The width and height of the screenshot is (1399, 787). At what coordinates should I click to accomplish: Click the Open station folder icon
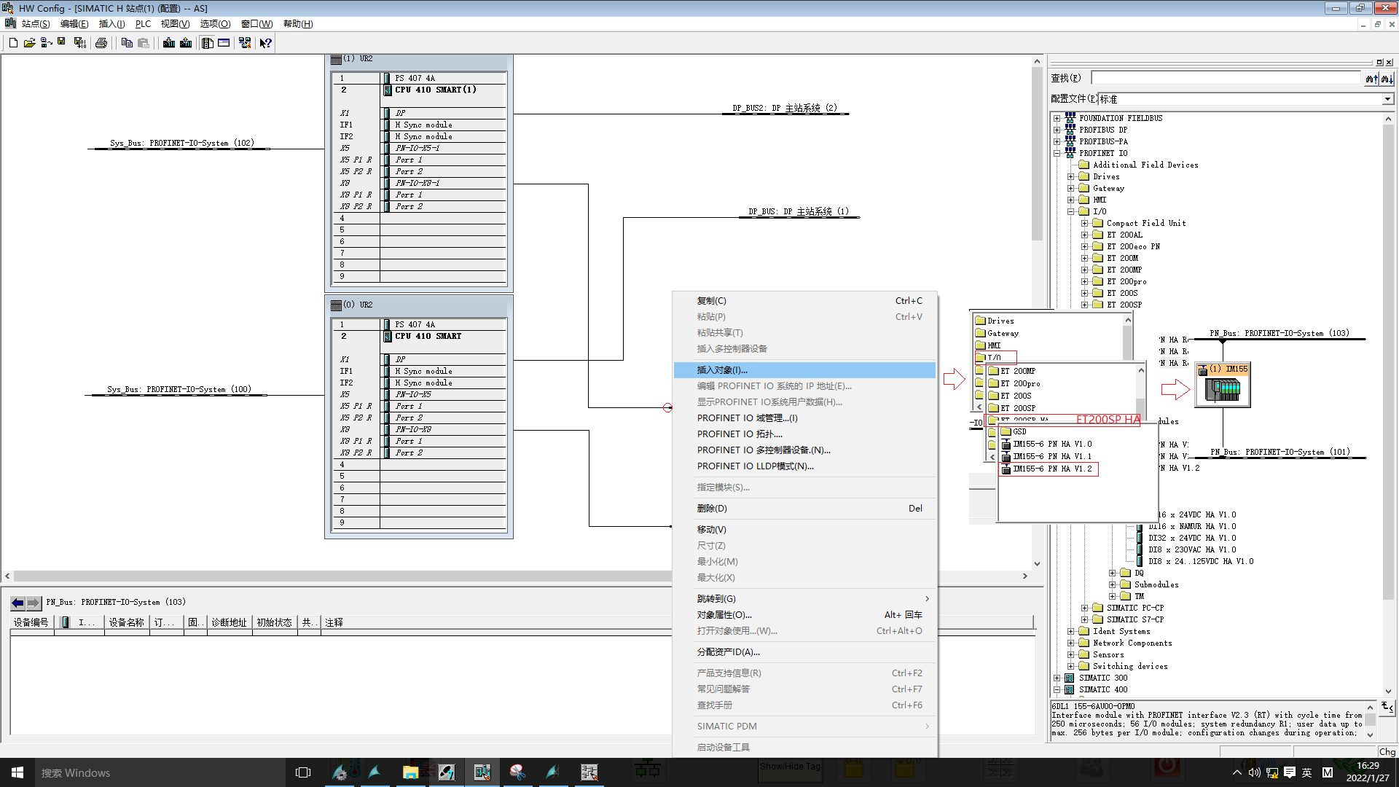(x=29, y=43)
